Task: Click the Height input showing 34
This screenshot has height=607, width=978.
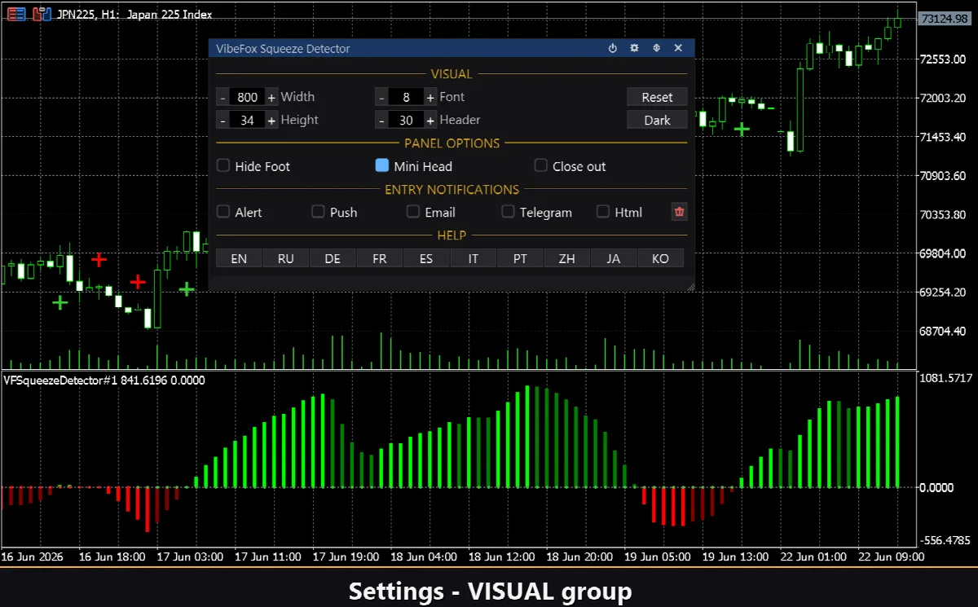Action: tap(247, 121)
